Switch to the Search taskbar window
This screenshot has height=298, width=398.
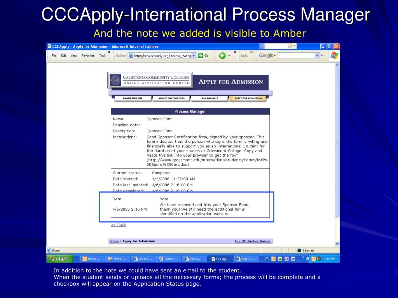[x=143, y=259]
